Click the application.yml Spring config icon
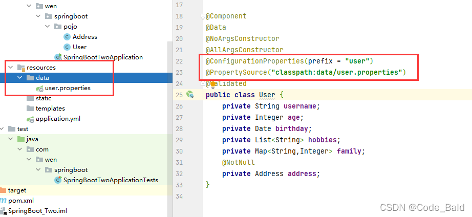 pos(30,119)
